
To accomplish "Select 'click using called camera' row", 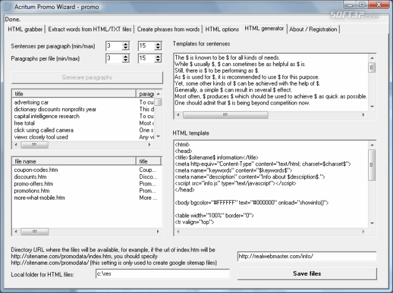I will coord(83,130).
